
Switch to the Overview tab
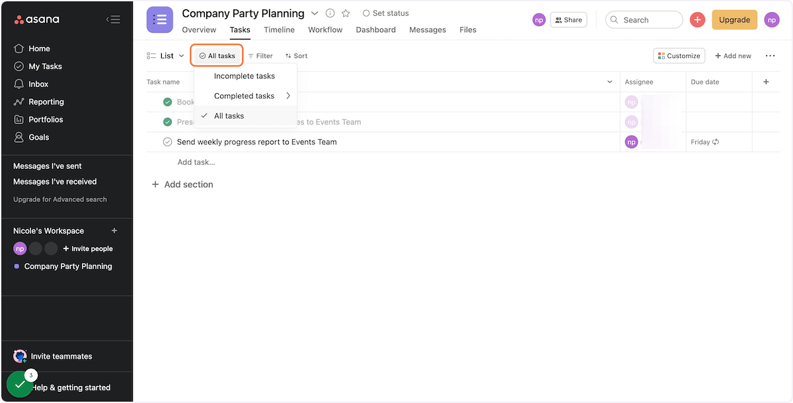pos(199,30)
